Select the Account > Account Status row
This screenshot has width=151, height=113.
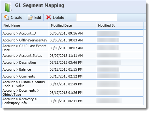click(72, 56)
